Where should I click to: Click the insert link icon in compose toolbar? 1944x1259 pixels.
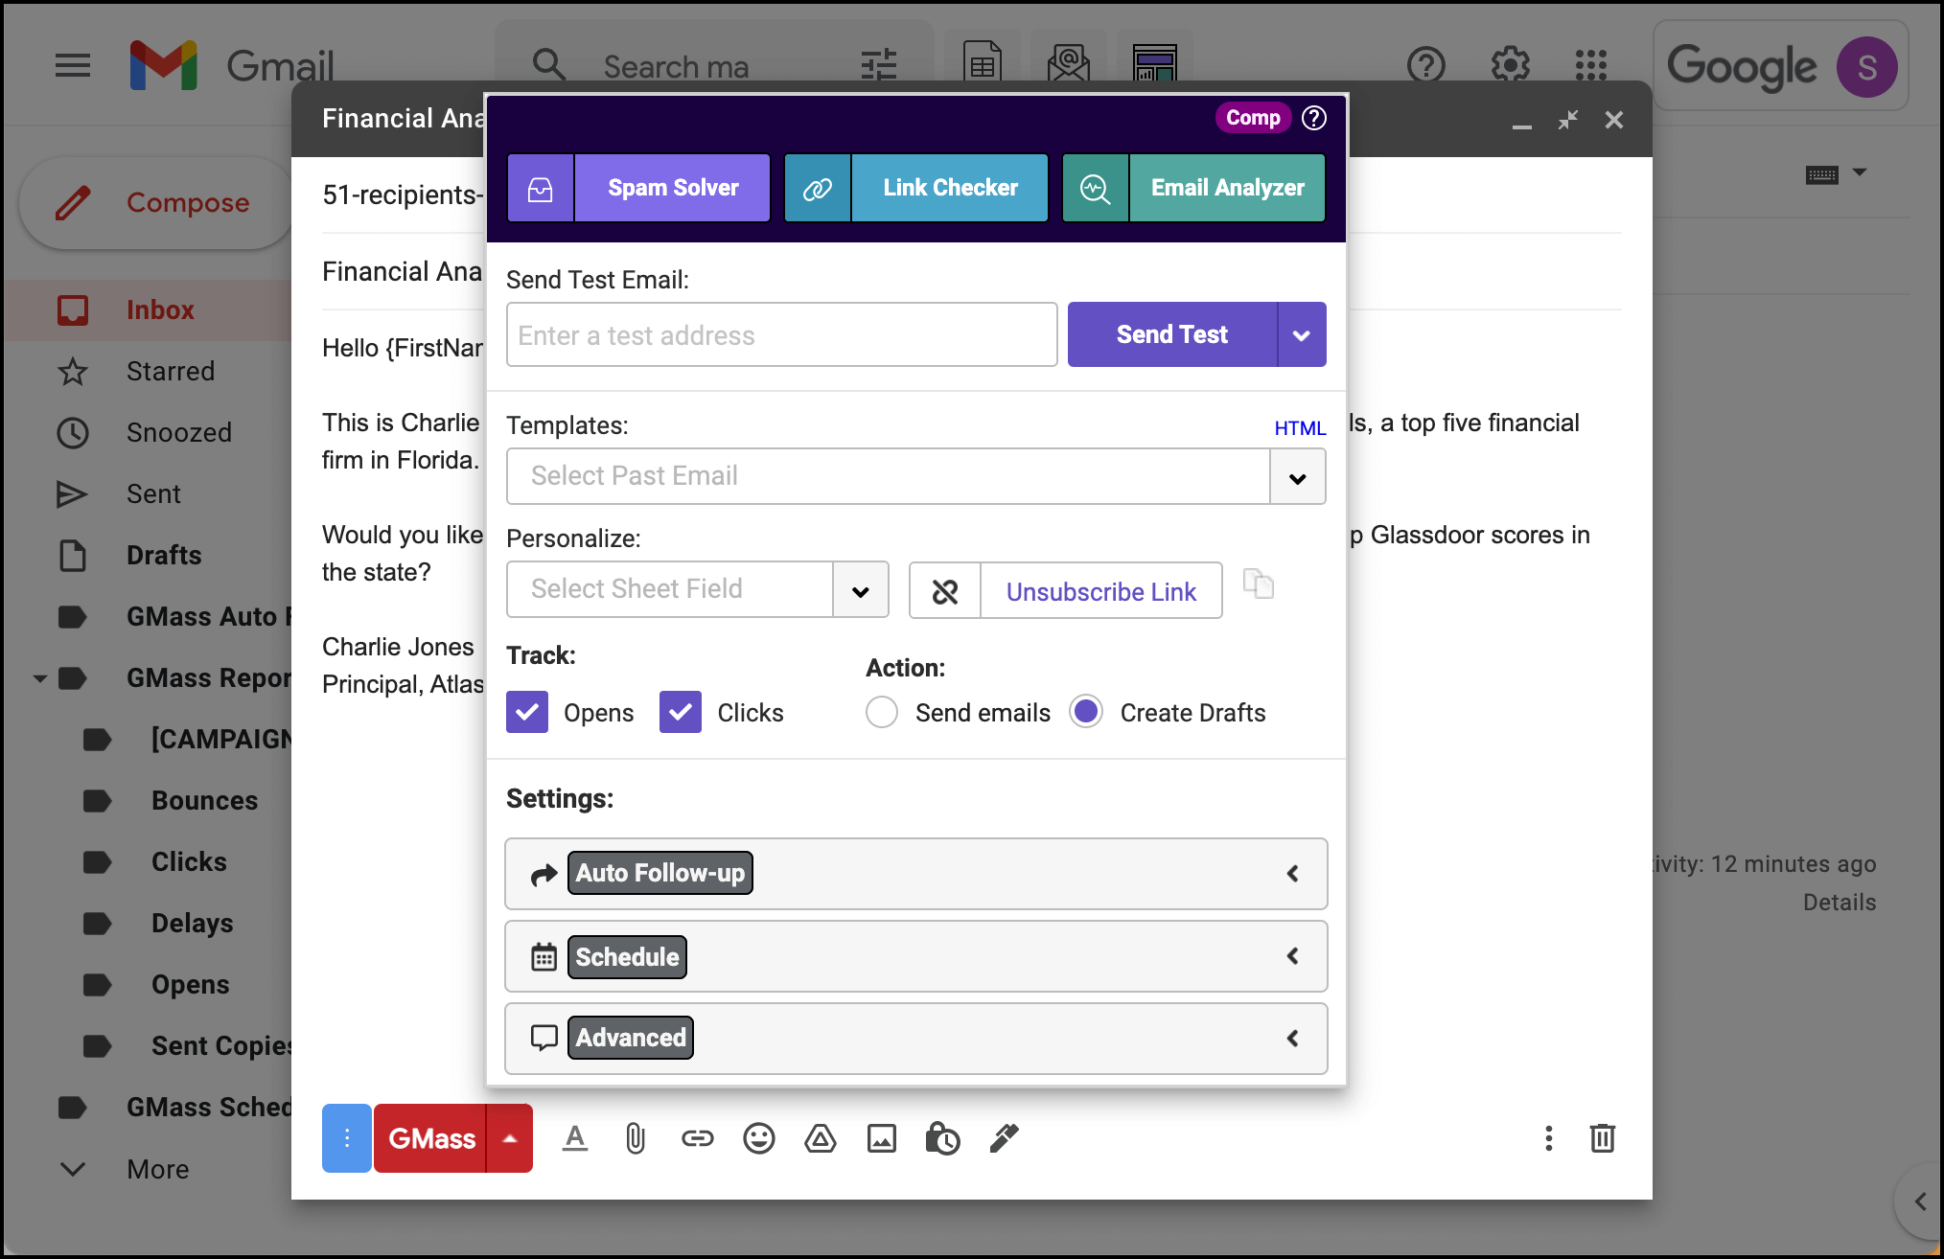(x=698, y=1138)
